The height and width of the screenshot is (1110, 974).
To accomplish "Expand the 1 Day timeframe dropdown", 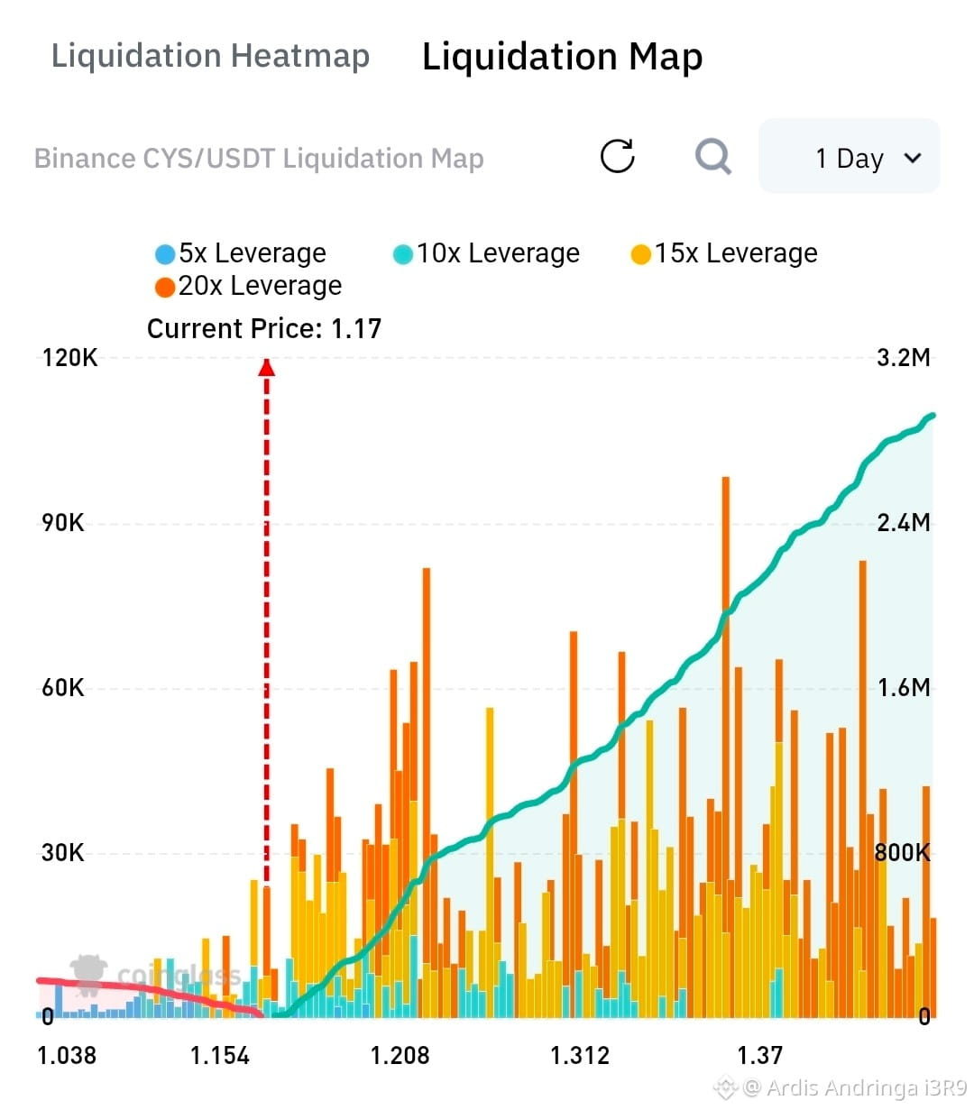I will point(850,156).
